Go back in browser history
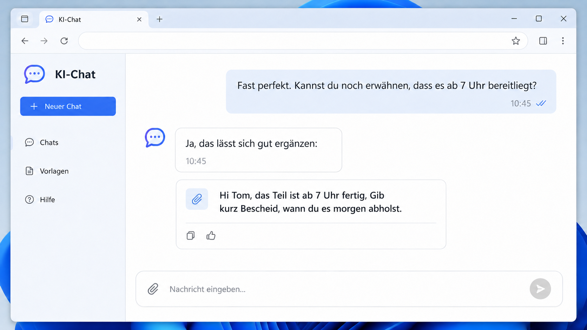 [x=25, y=41]
